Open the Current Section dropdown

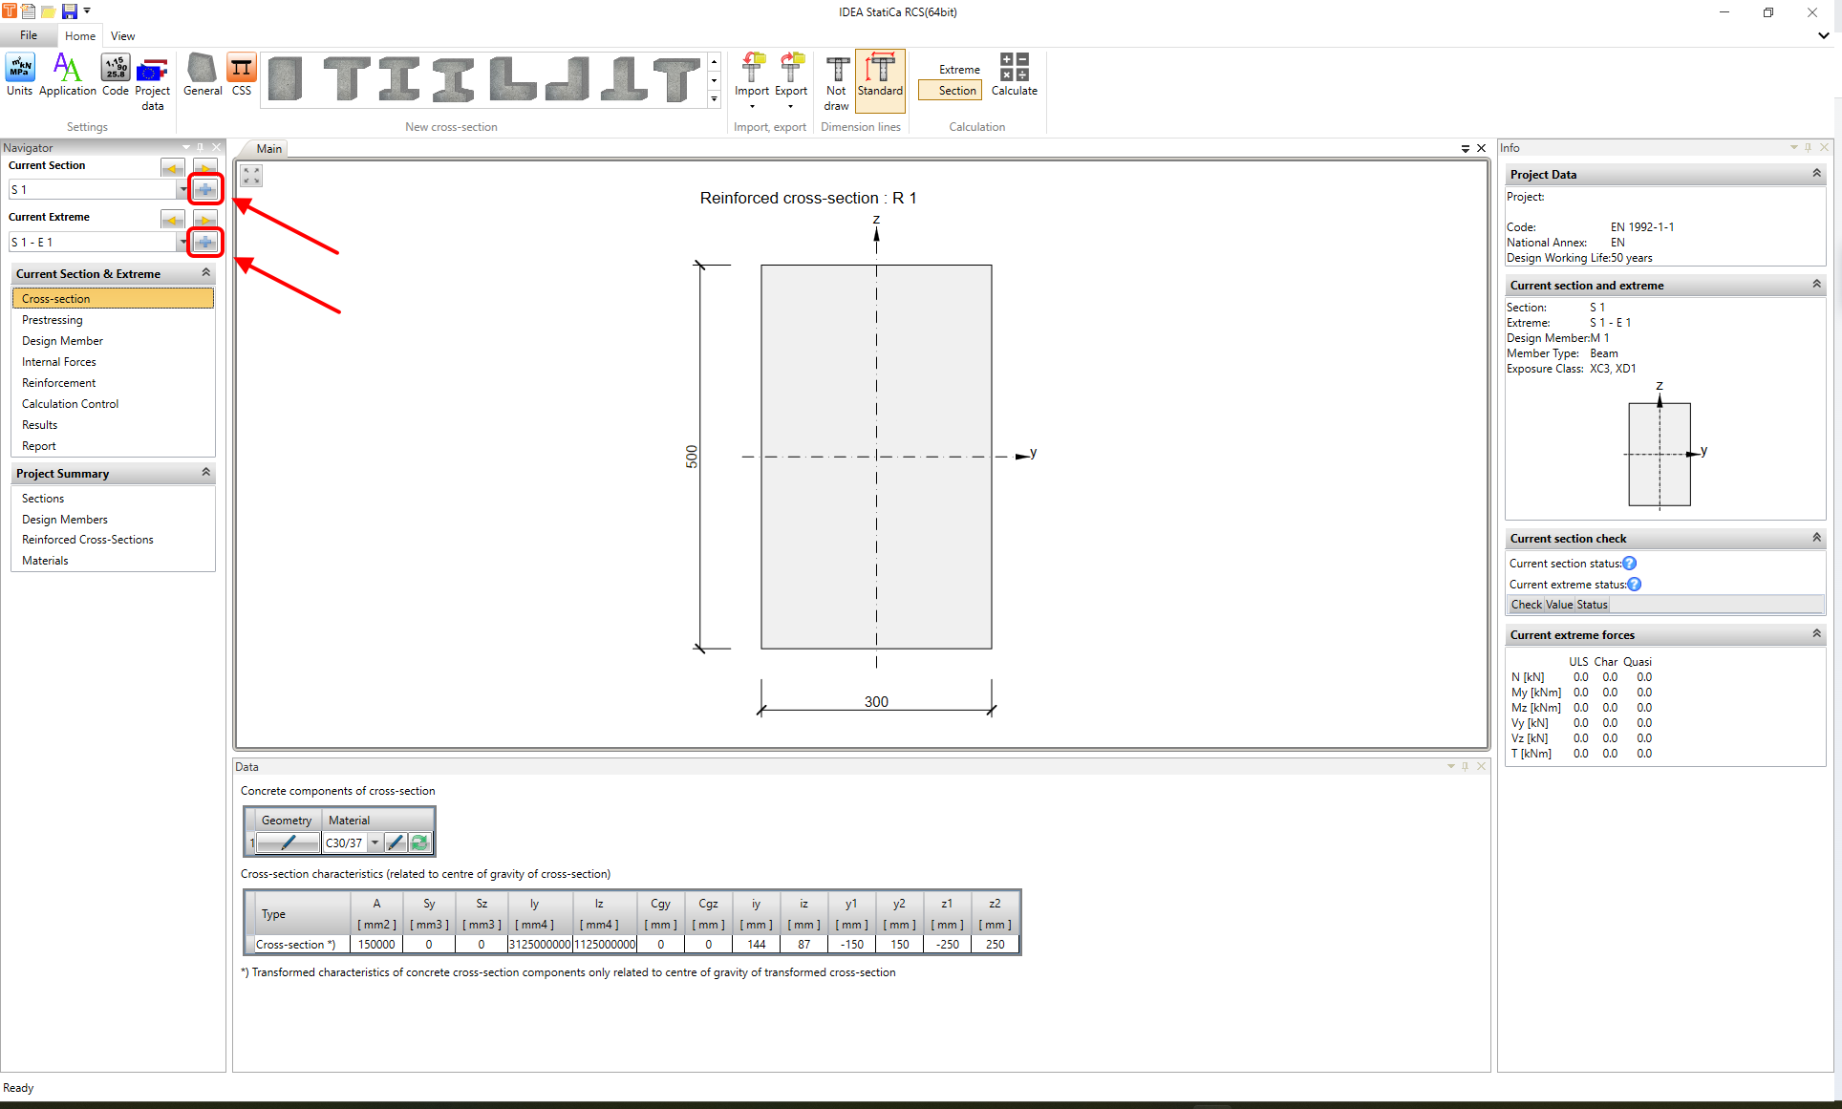coord(182,189)
